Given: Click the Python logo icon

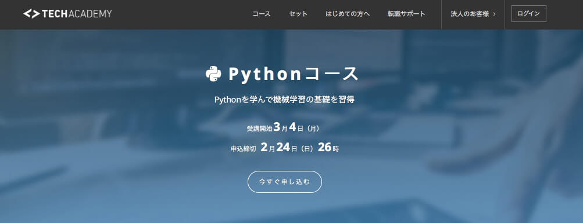Looking at the screenshot, I should pyautogui.click(x=213, y=74).
